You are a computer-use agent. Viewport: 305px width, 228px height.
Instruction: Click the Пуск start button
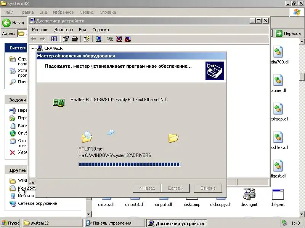point(11,223)
